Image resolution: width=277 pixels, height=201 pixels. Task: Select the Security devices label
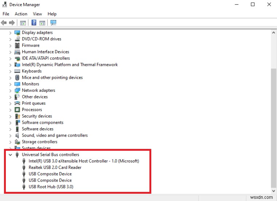click(x=37, y=116)
